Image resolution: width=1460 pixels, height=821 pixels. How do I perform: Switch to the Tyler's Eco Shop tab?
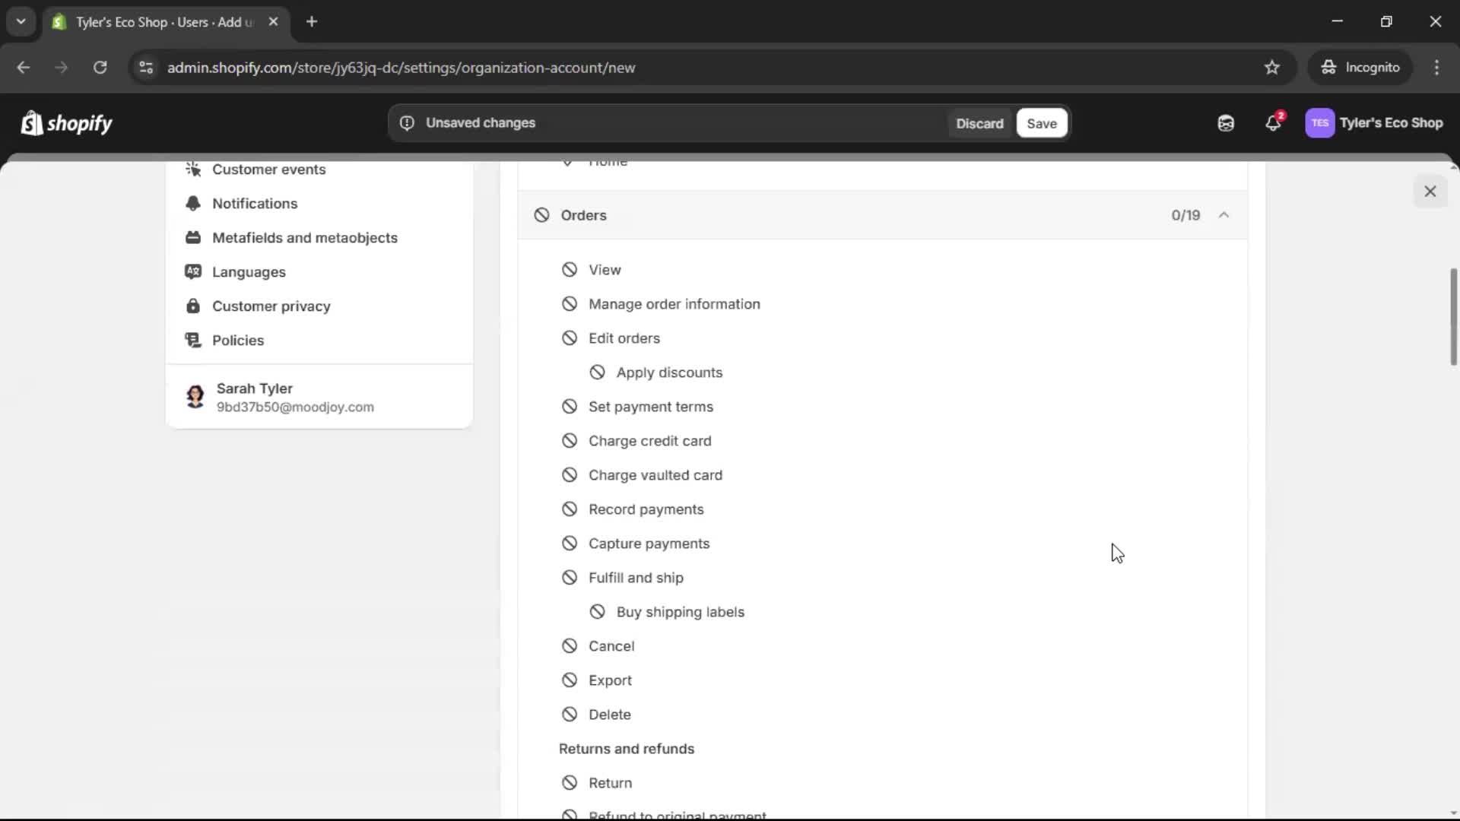coord(152,22)
